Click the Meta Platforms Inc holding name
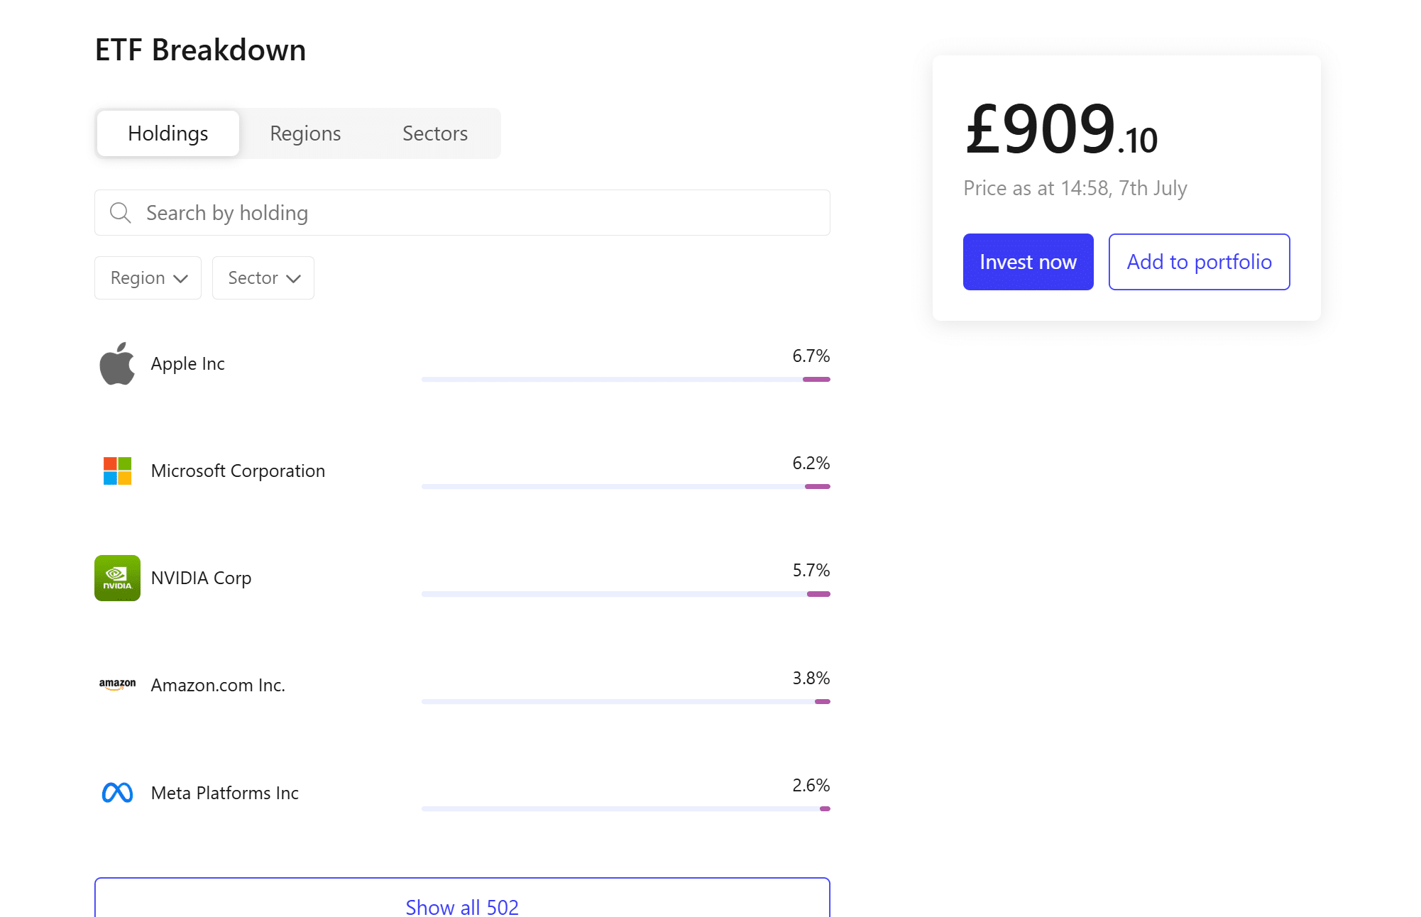The image size is (1421, 917). (x=224, y=792)
